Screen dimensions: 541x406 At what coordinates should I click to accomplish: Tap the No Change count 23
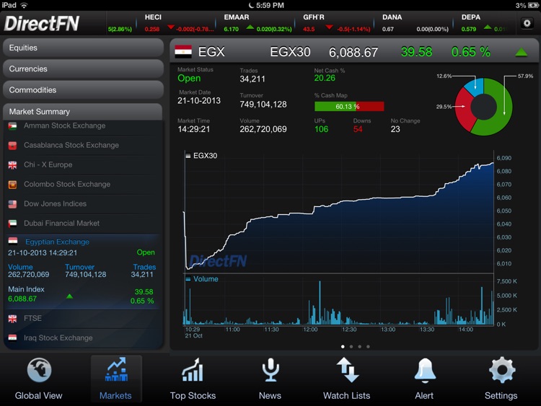[395, 129]
